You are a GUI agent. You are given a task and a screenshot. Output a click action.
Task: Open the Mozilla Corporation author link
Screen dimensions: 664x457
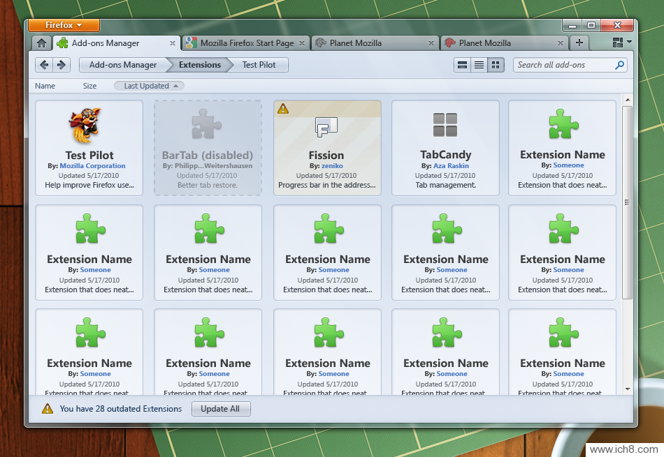click(x=92, y=166)
